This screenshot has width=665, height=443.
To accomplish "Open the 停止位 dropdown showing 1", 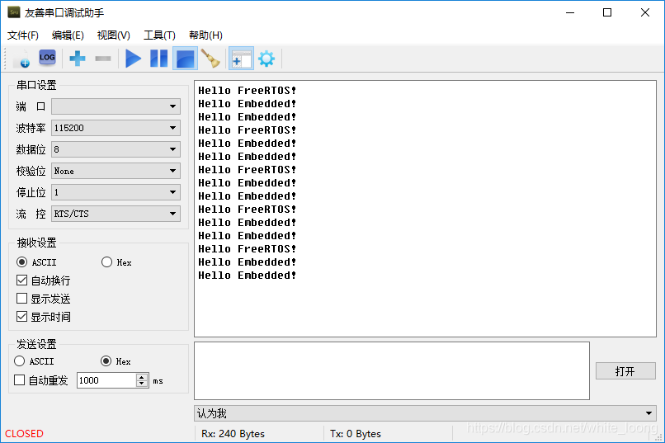I will [x=116, y=192].
